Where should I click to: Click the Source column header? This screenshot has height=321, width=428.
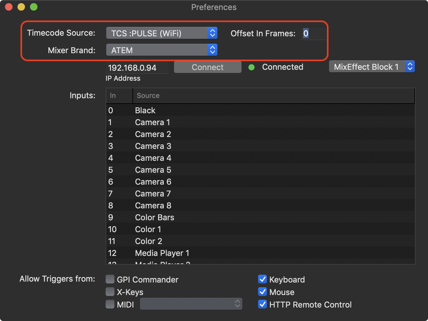coord(274,96)
